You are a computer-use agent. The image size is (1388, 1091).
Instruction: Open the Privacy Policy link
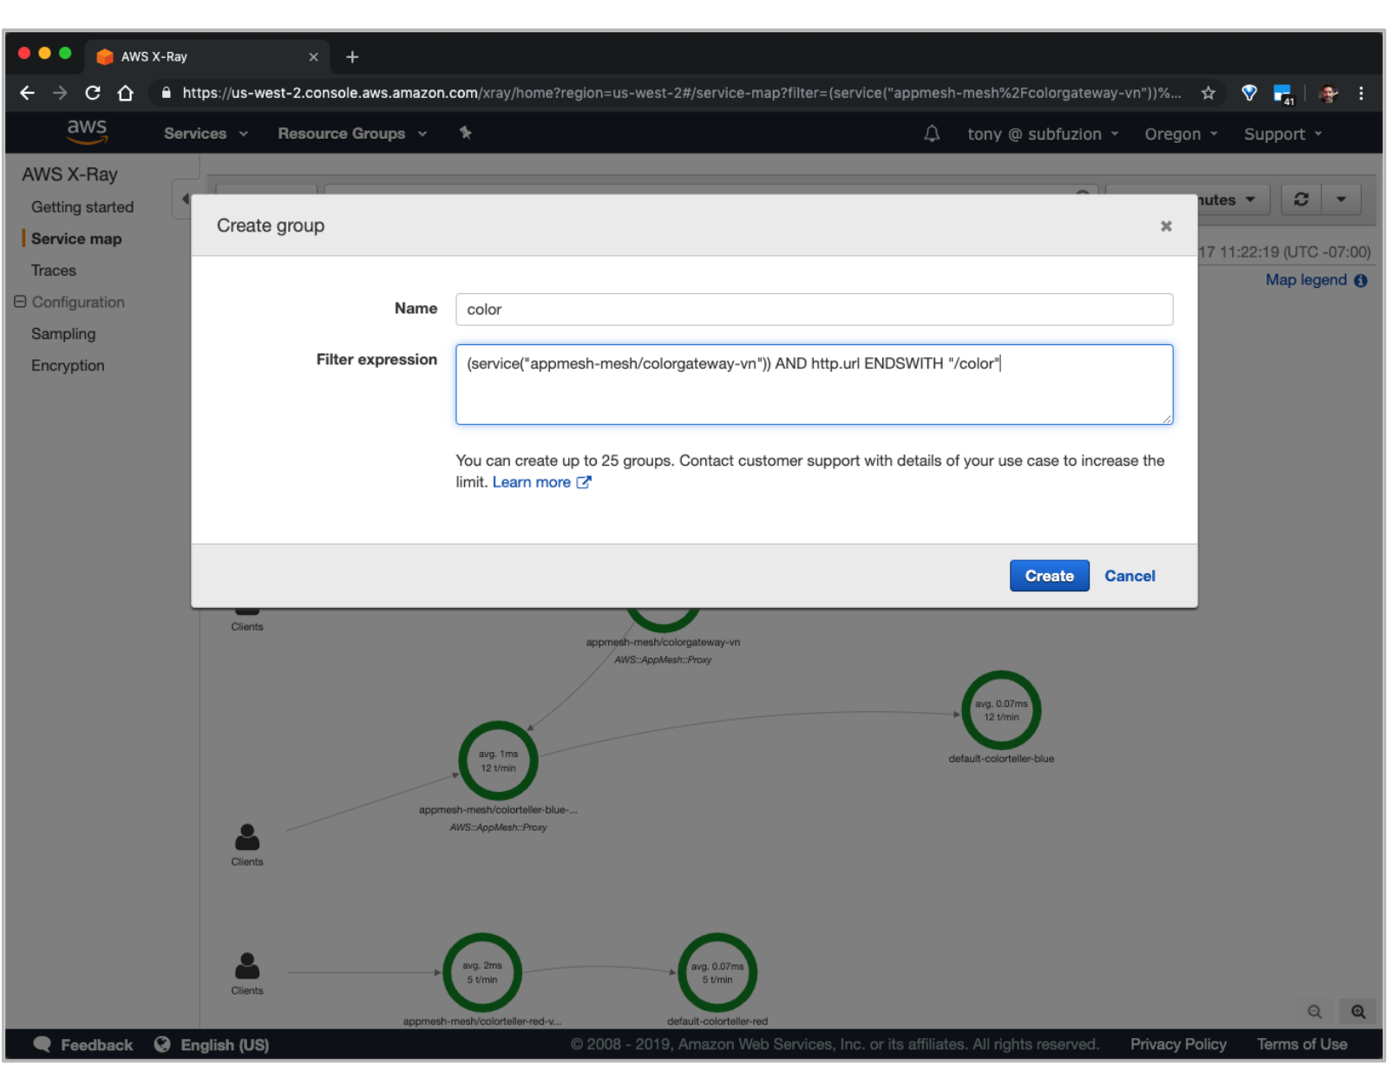(x=1178, y=1044)
